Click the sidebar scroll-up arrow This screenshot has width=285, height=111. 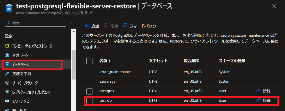(74, 31)
